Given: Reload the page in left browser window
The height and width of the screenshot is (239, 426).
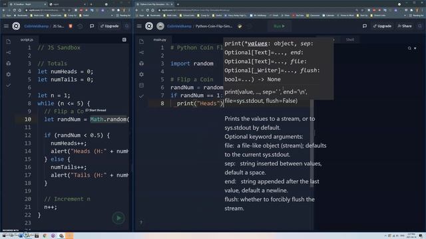Looking at the screenshot, I should click(15, 11).
